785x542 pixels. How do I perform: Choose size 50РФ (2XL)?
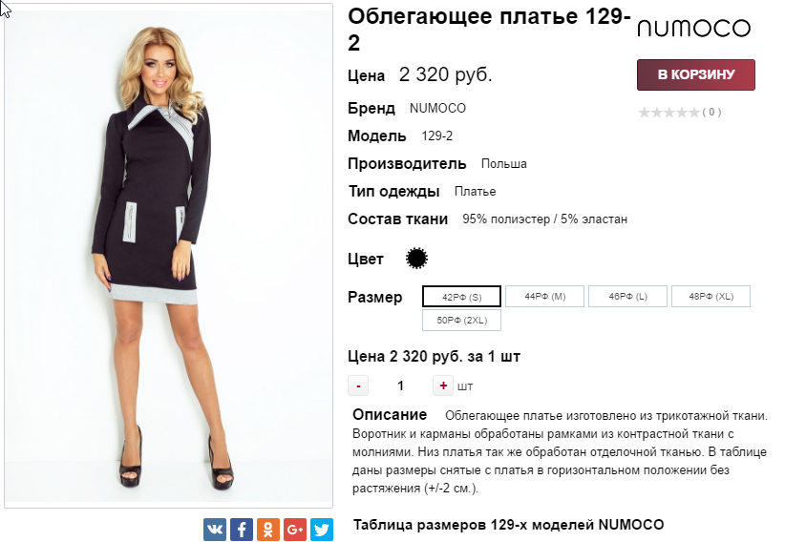461,321
